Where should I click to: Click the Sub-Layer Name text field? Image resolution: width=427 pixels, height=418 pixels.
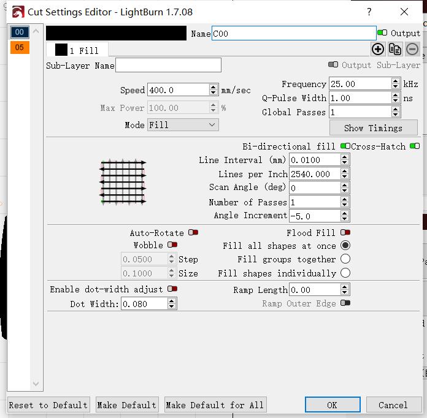168,65
